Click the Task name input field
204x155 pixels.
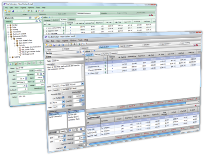pos(67,60)
